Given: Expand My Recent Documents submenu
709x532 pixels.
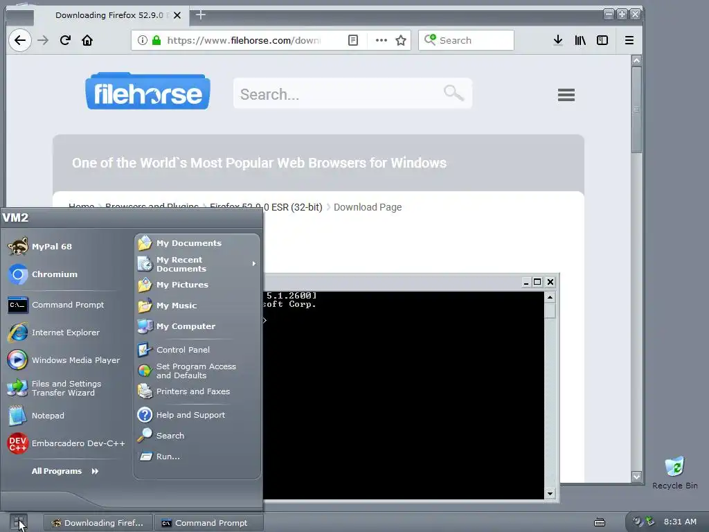Looking at the screenshot, I should coord(197,264).
